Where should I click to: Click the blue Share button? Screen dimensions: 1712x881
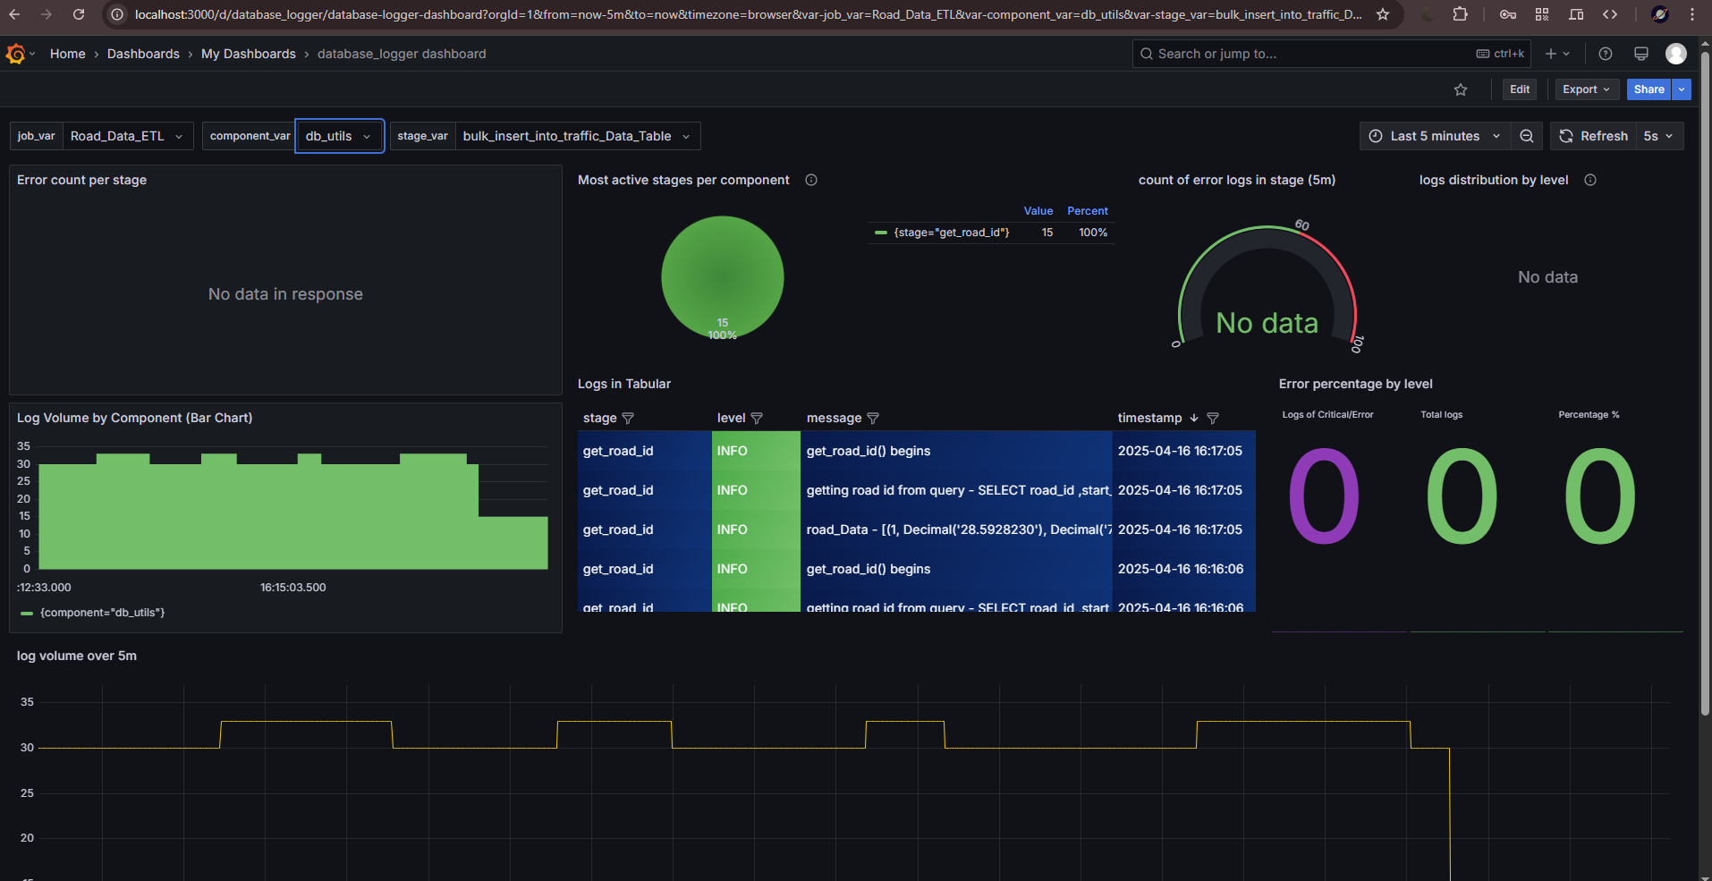[x=1648, y=89]
